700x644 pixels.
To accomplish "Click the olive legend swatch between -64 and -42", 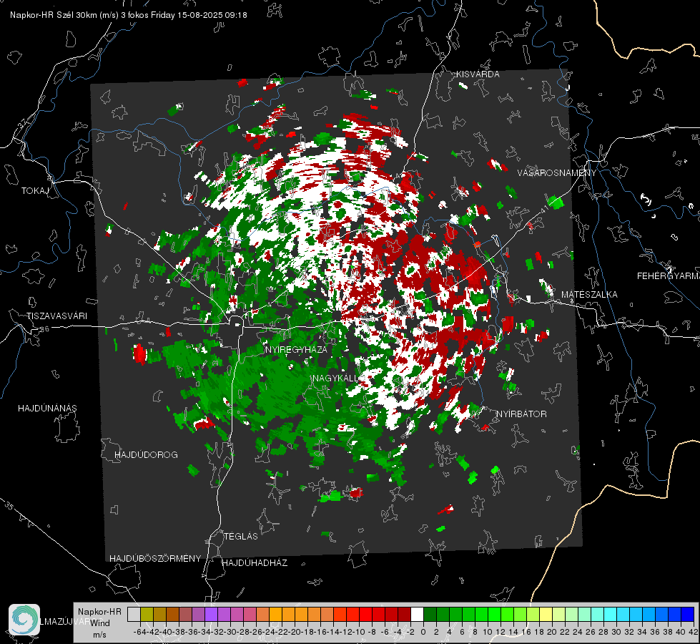I will click(147, 614).
